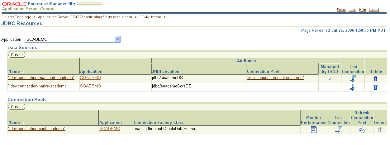The width and height of the screenshot is (390, 145).
Task: Open the Setup link in header
Action: [x=341, y=10]
